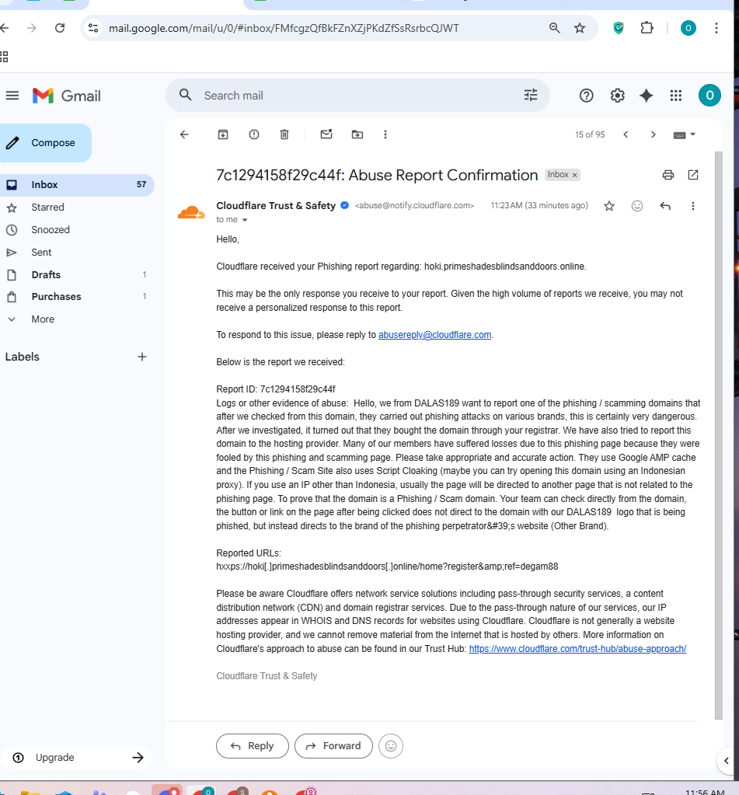Open browser zoom magnifier icon

(x=555, y=28)
